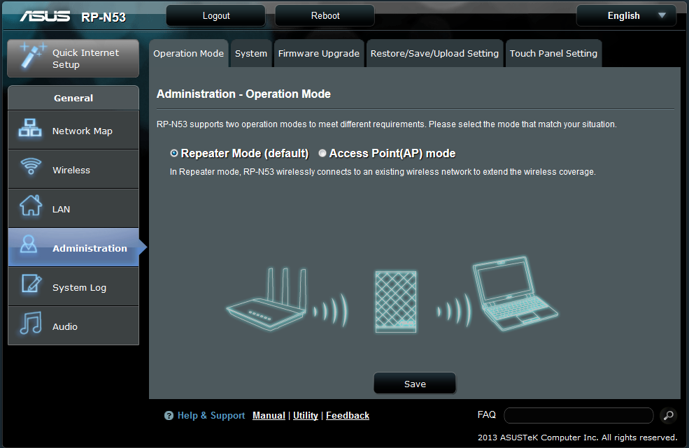Select Access Point(AP) mode radio button

point(322,153)
